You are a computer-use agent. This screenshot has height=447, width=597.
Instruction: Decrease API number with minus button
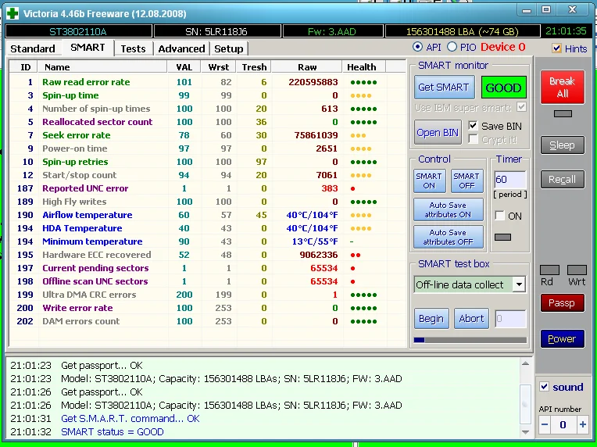click(545, 424)
